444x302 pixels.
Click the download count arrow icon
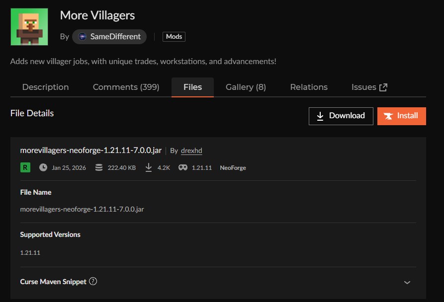pos(148,167)
